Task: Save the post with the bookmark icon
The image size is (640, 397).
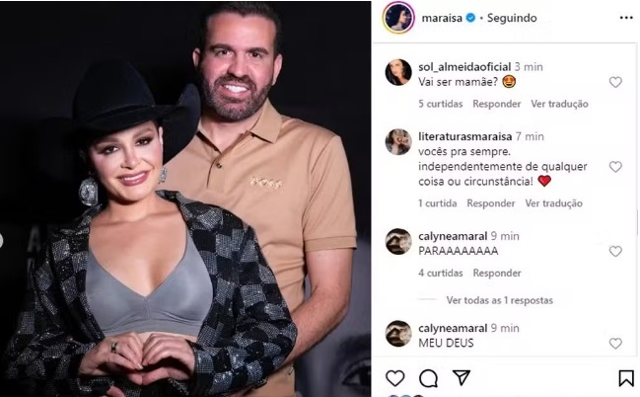Action: click(625, 378)
